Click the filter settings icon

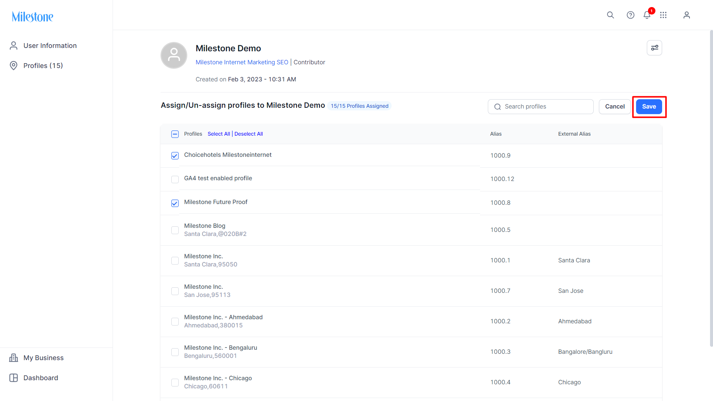[654, 48]
